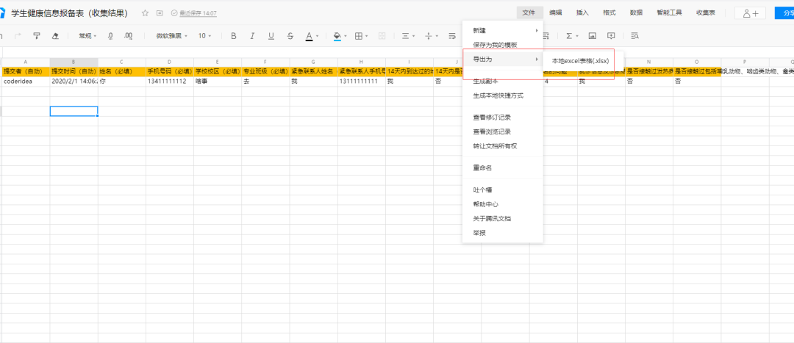Toggle text wrapping icon
This screenshot has height=343, width=794.
point(451,36)
